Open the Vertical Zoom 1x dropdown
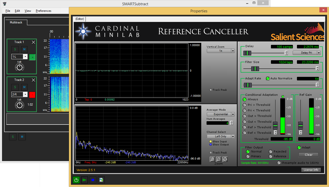The image size is (329, 187). (x=221, y=51)
